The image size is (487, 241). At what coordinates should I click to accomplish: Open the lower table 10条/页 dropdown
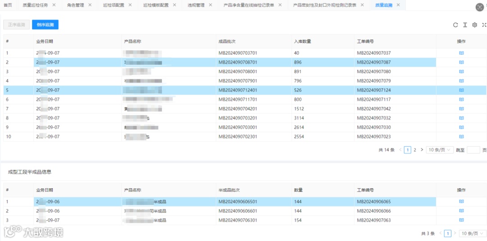point(472,233)
